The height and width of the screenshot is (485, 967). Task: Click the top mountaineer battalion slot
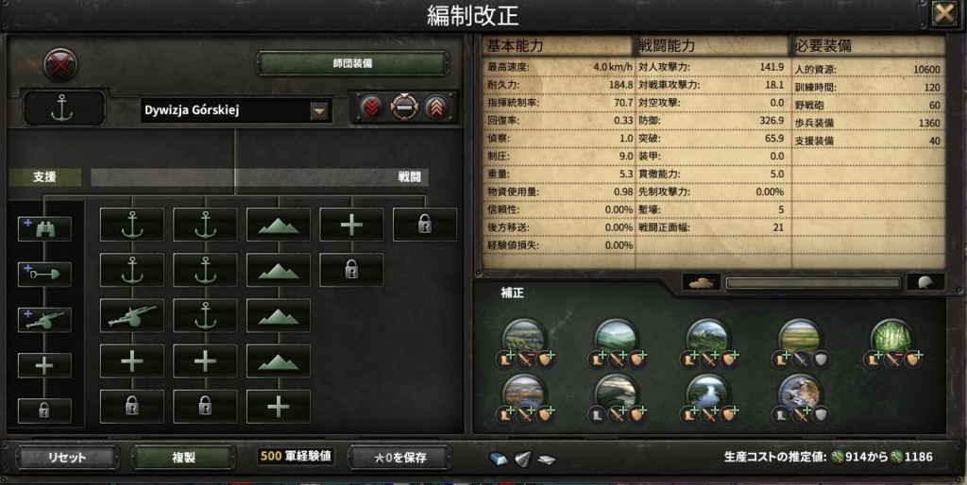coord(279,225)
